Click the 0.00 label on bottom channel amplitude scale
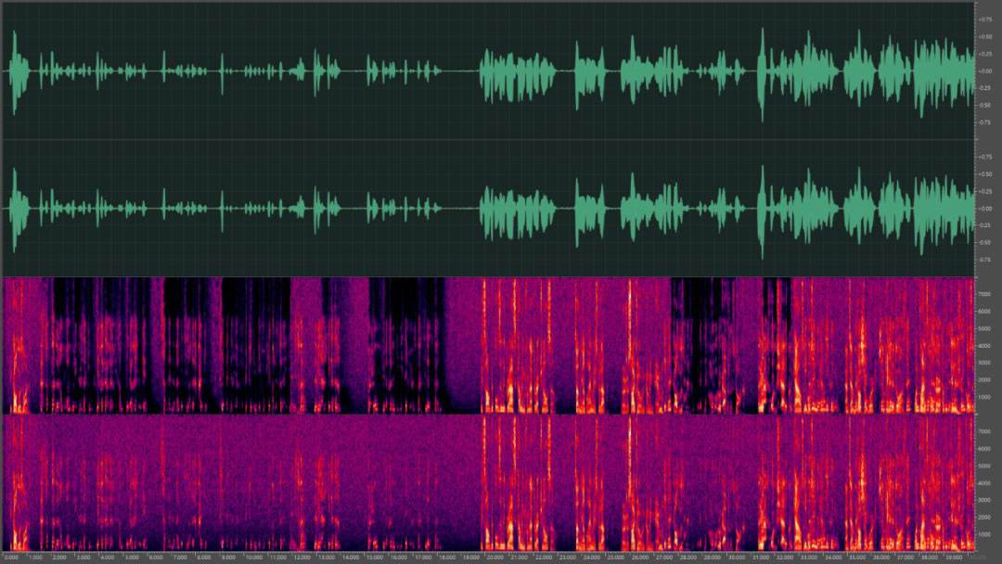 pos(985,209)
